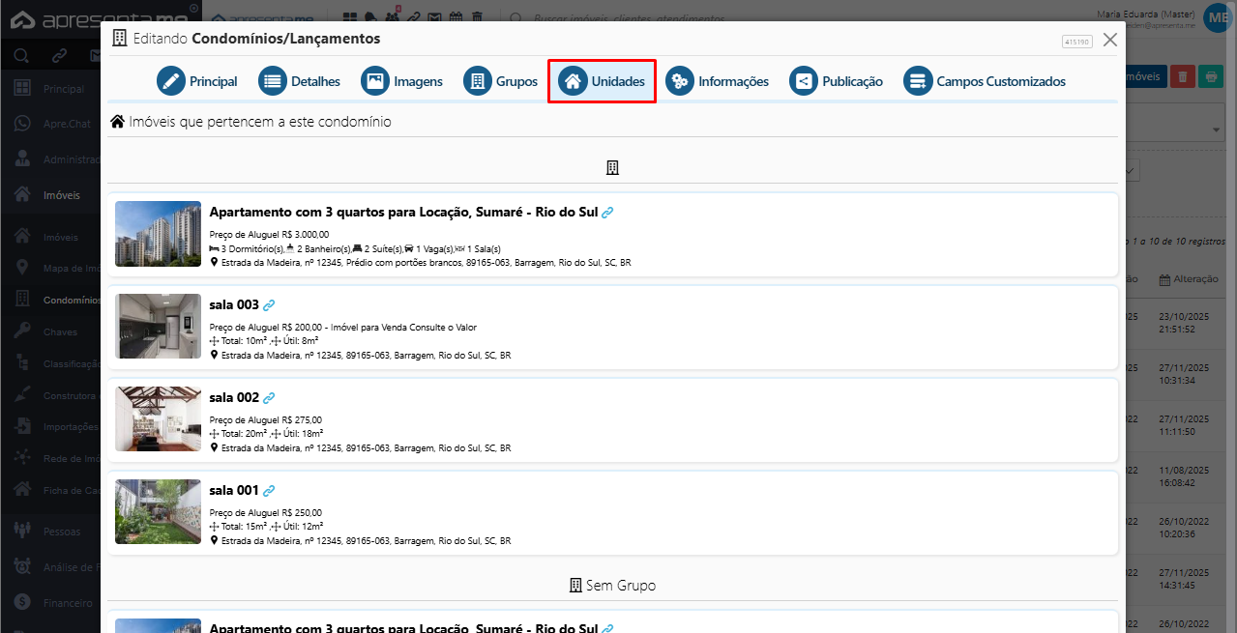The height and width of the screenshot is (633, 1237).
Task: Open link icon beside sala 001 title
Action: tap(269, 491)
